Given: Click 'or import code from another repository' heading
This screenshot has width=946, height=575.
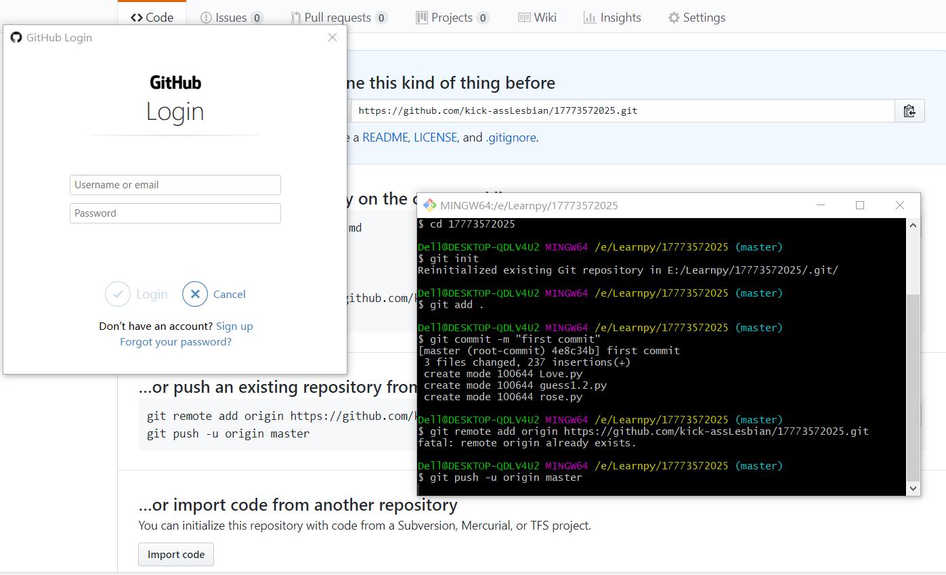Looking at the screenshot, I should (298, 505).
